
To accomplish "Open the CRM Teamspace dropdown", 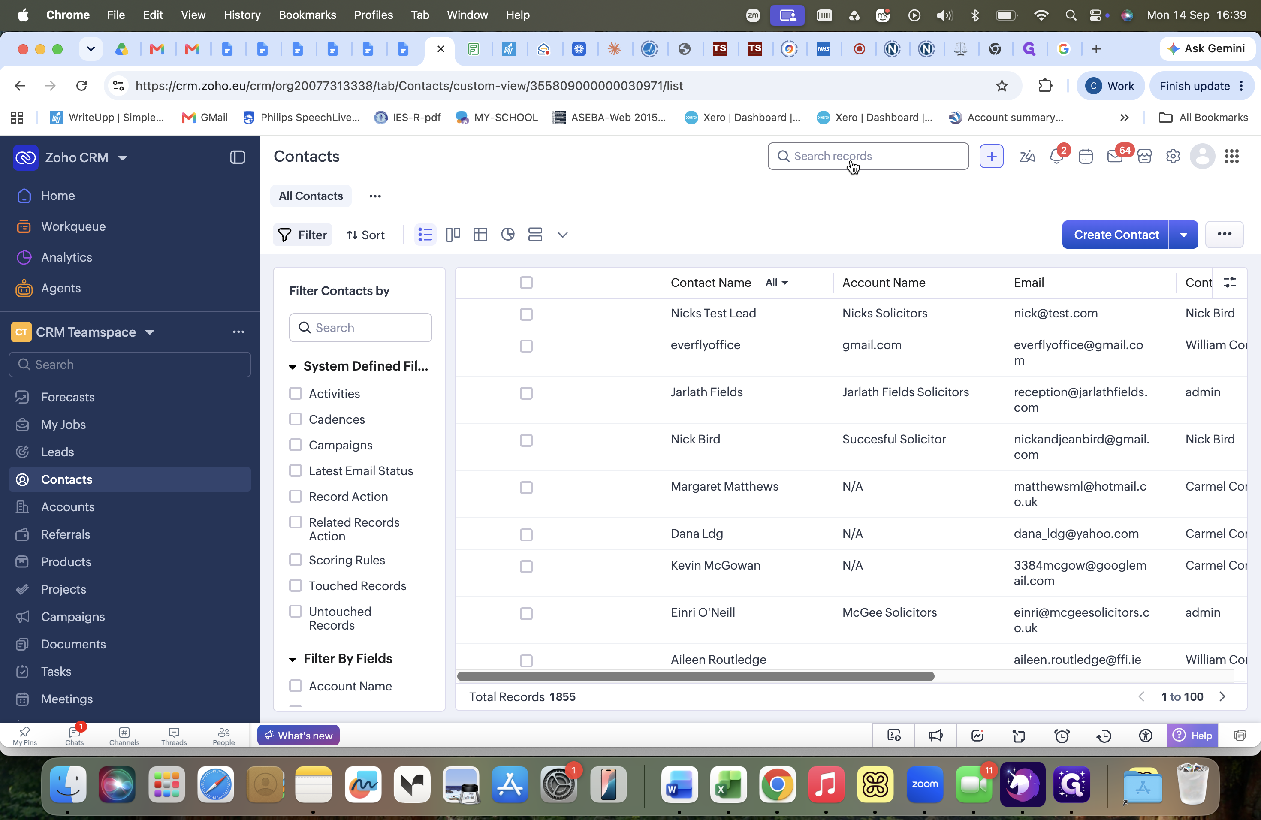I will pos(150,332).
